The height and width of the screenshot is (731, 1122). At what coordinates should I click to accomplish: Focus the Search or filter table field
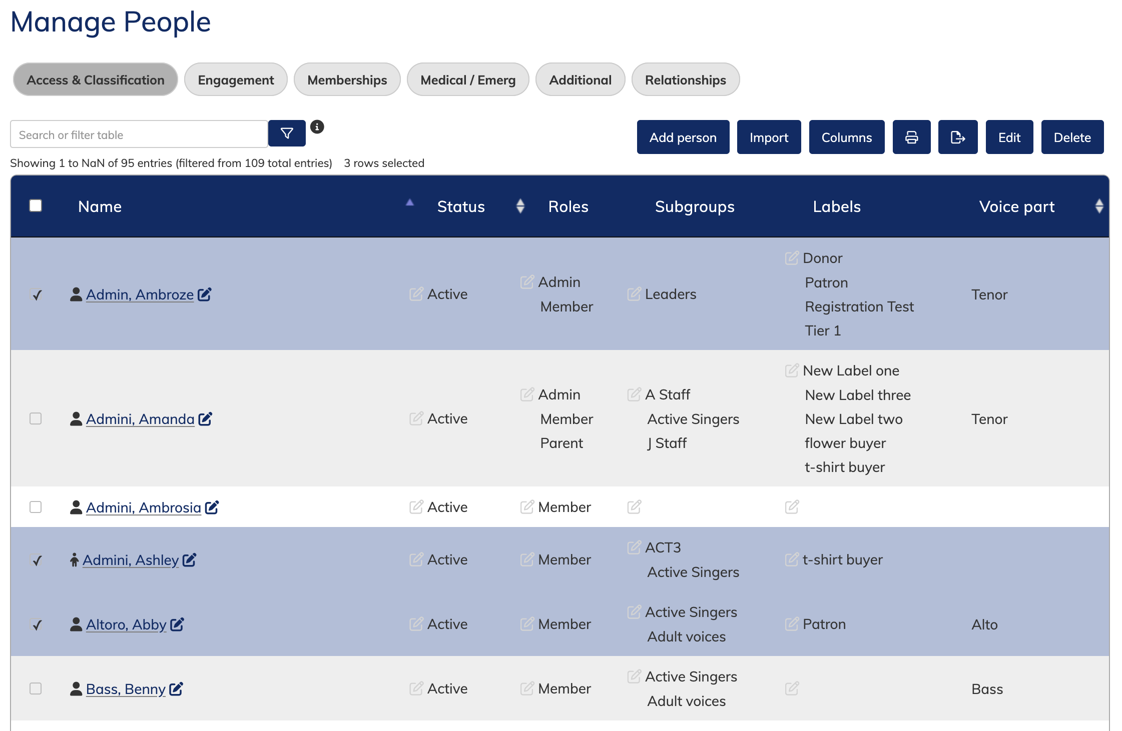pos(139,135)
